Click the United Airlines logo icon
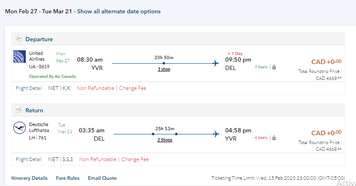This screenshot has width=356, height=186. pos(20,57)
